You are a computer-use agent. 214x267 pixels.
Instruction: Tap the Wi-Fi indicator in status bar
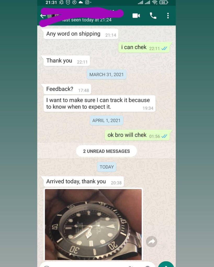[155, 2]
